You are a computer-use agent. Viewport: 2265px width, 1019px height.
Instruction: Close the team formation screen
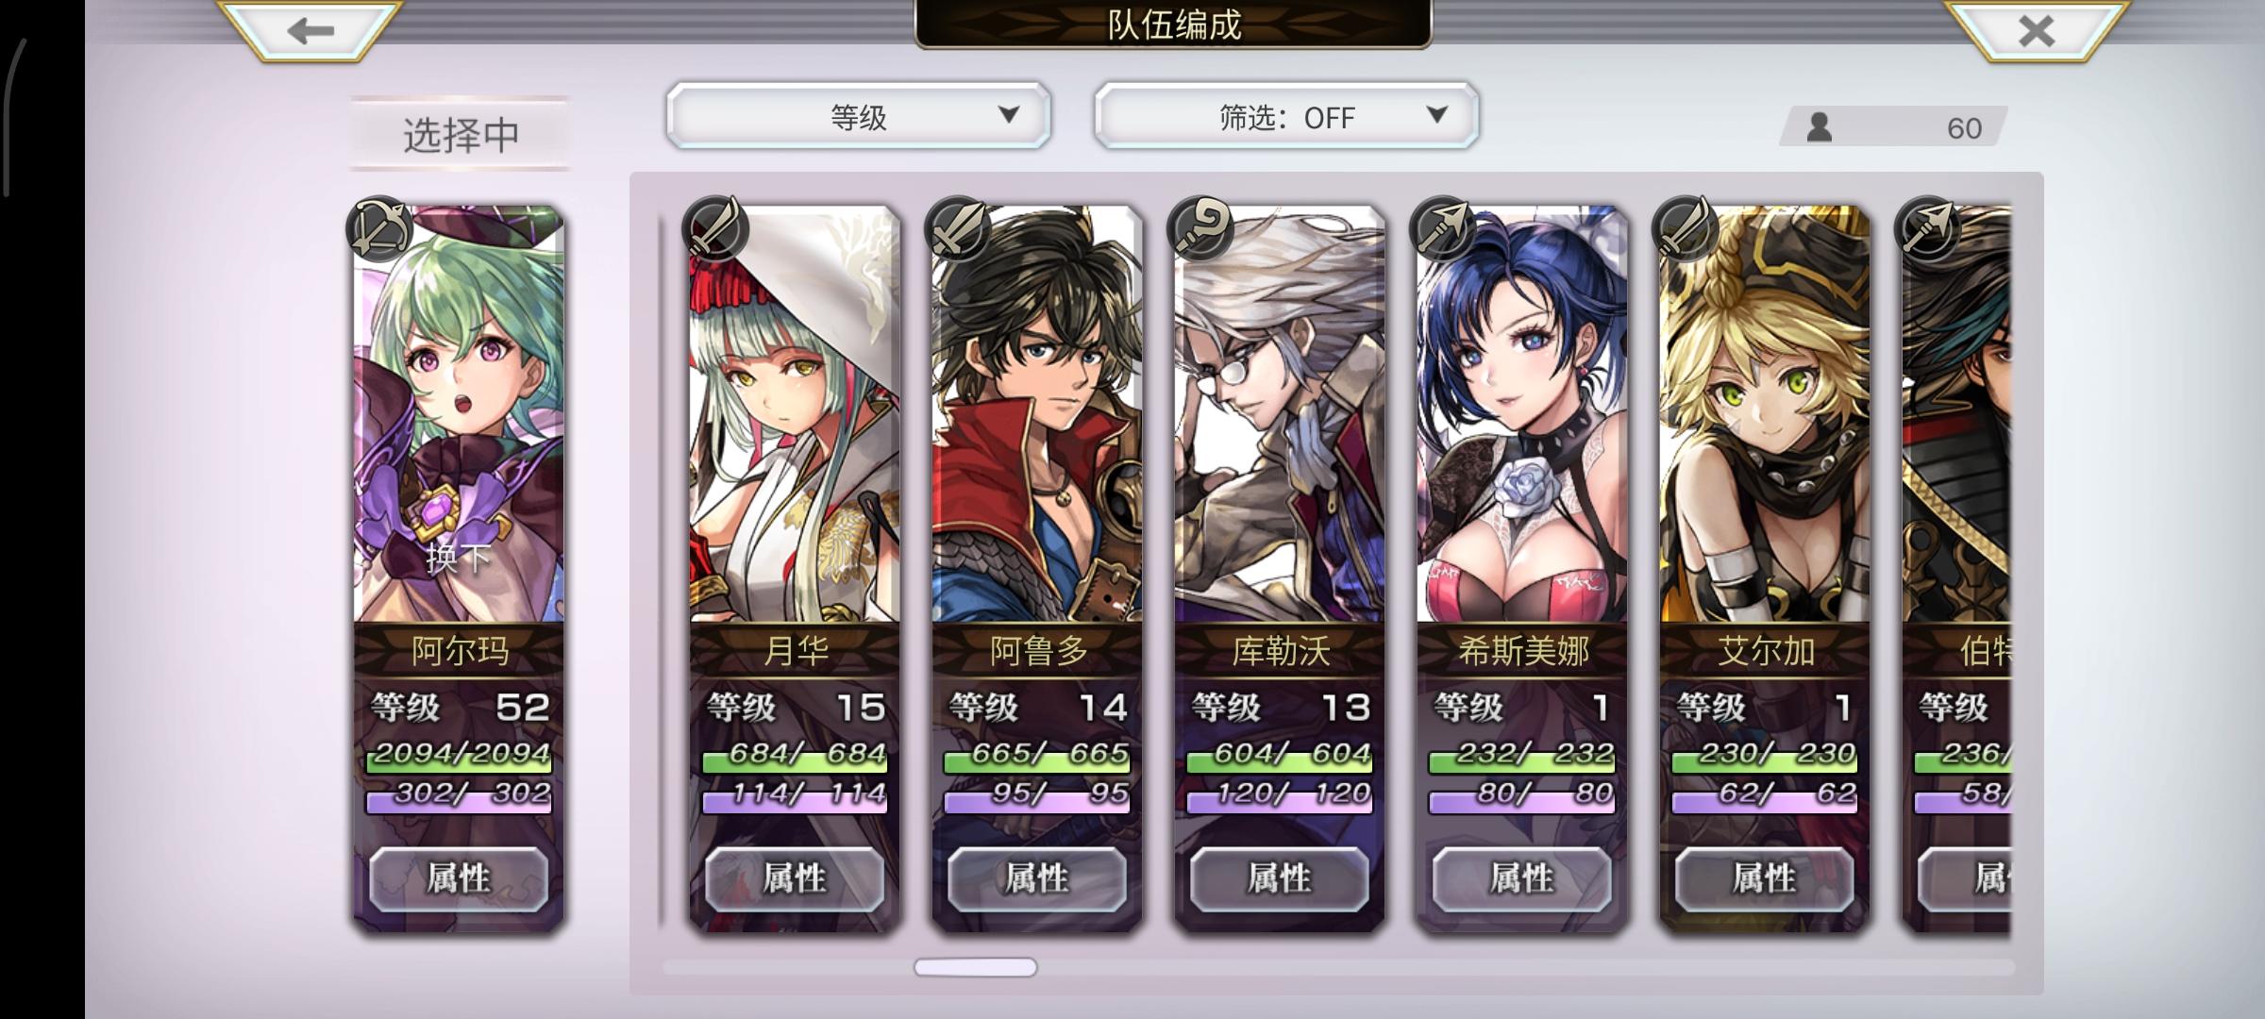2036,31
